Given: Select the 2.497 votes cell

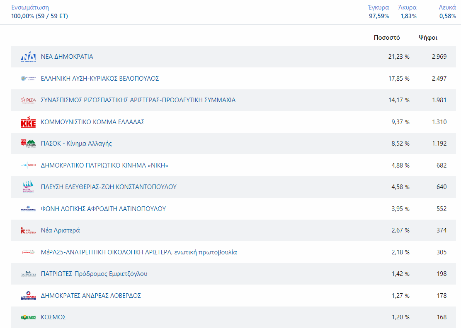Looking at the screenshot, I should pos(439,78).
